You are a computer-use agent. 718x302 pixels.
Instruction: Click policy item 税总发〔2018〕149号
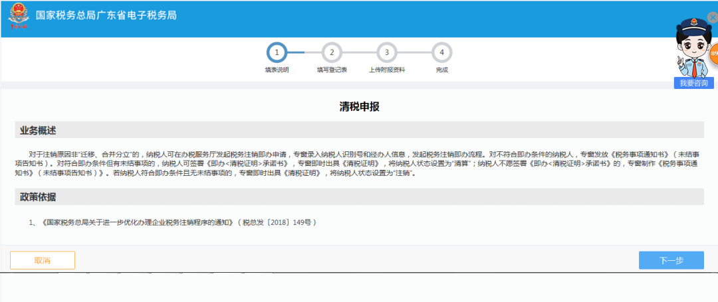coord(173,222)
